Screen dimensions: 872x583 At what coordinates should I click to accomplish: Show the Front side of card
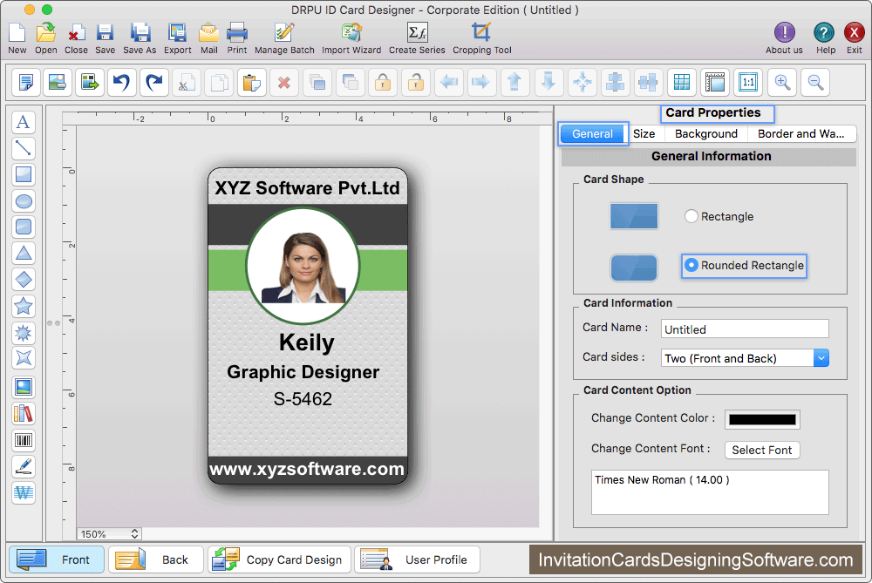coord(57,559)
